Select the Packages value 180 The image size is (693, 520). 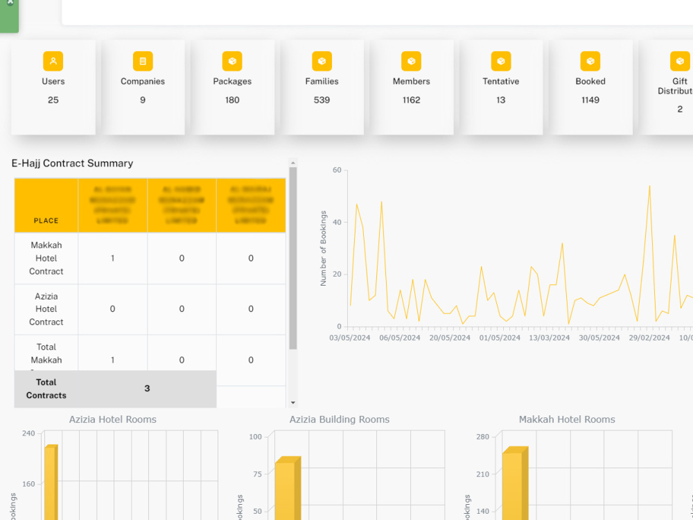tap(232, 100)
